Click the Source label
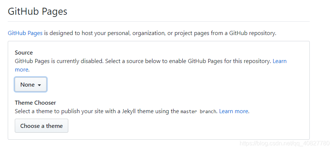 (24, 53)
